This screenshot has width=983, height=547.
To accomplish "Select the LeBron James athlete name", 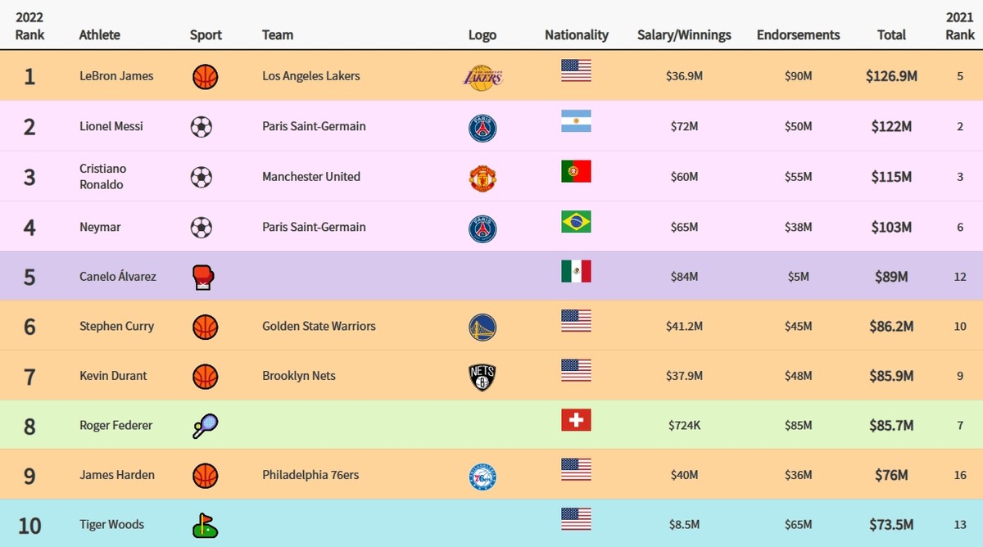I will pos(116,76).
